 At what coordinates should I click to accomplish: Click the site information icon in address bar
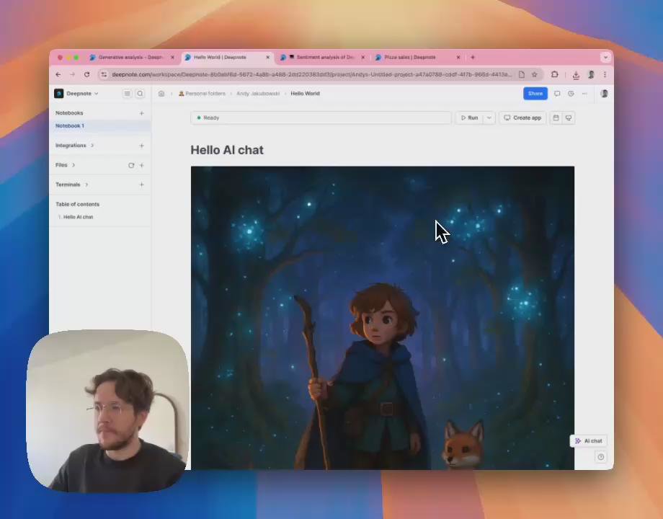(x=104, y=74)
